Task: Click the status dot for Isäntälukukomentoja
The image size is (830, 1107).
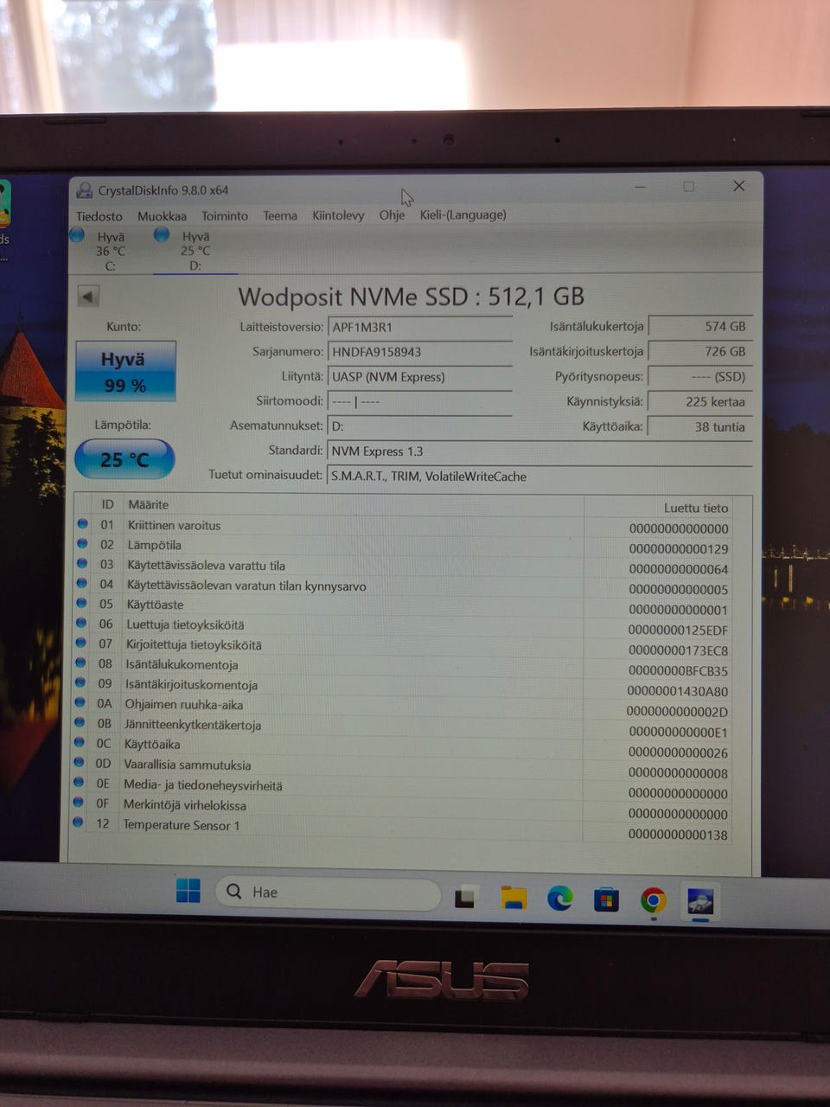Action: (x=80, y=662)
